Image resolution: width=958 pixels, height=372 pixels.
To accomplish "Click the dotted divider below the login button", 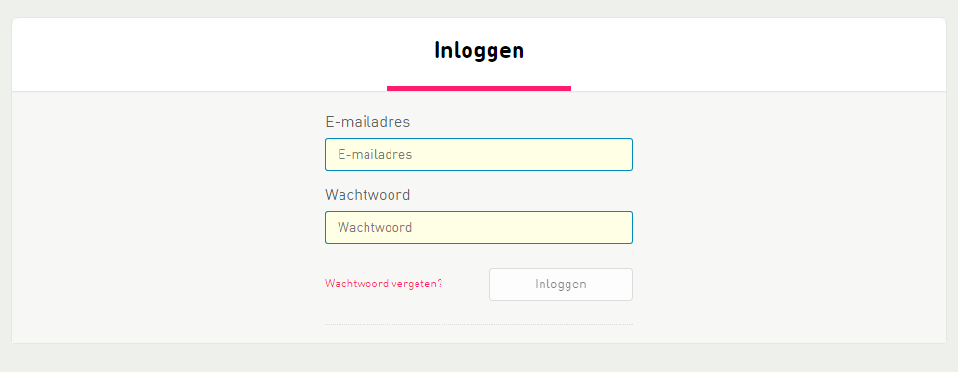I will pos(479,324).
